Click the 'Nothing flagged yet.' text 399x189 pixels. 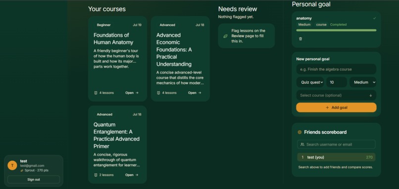click(236, 17)
